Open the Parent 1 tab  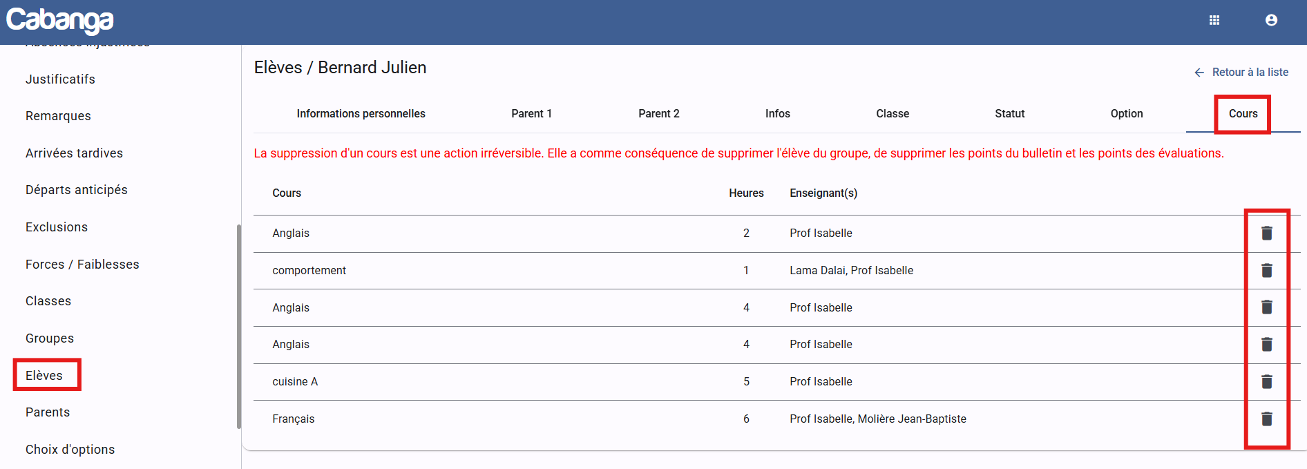[531, 114]
